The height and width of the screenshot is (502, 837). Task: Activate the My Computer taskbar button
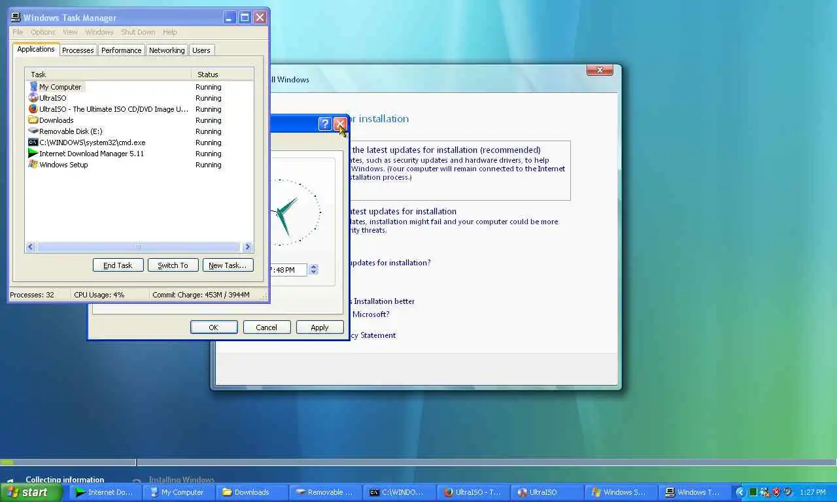pos(179,492)
